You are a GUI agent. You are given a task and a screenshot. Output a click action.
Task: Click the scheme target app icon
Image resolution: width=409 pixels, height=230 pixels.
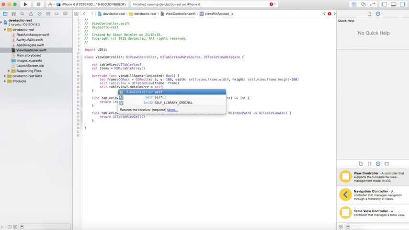[50, 4]
